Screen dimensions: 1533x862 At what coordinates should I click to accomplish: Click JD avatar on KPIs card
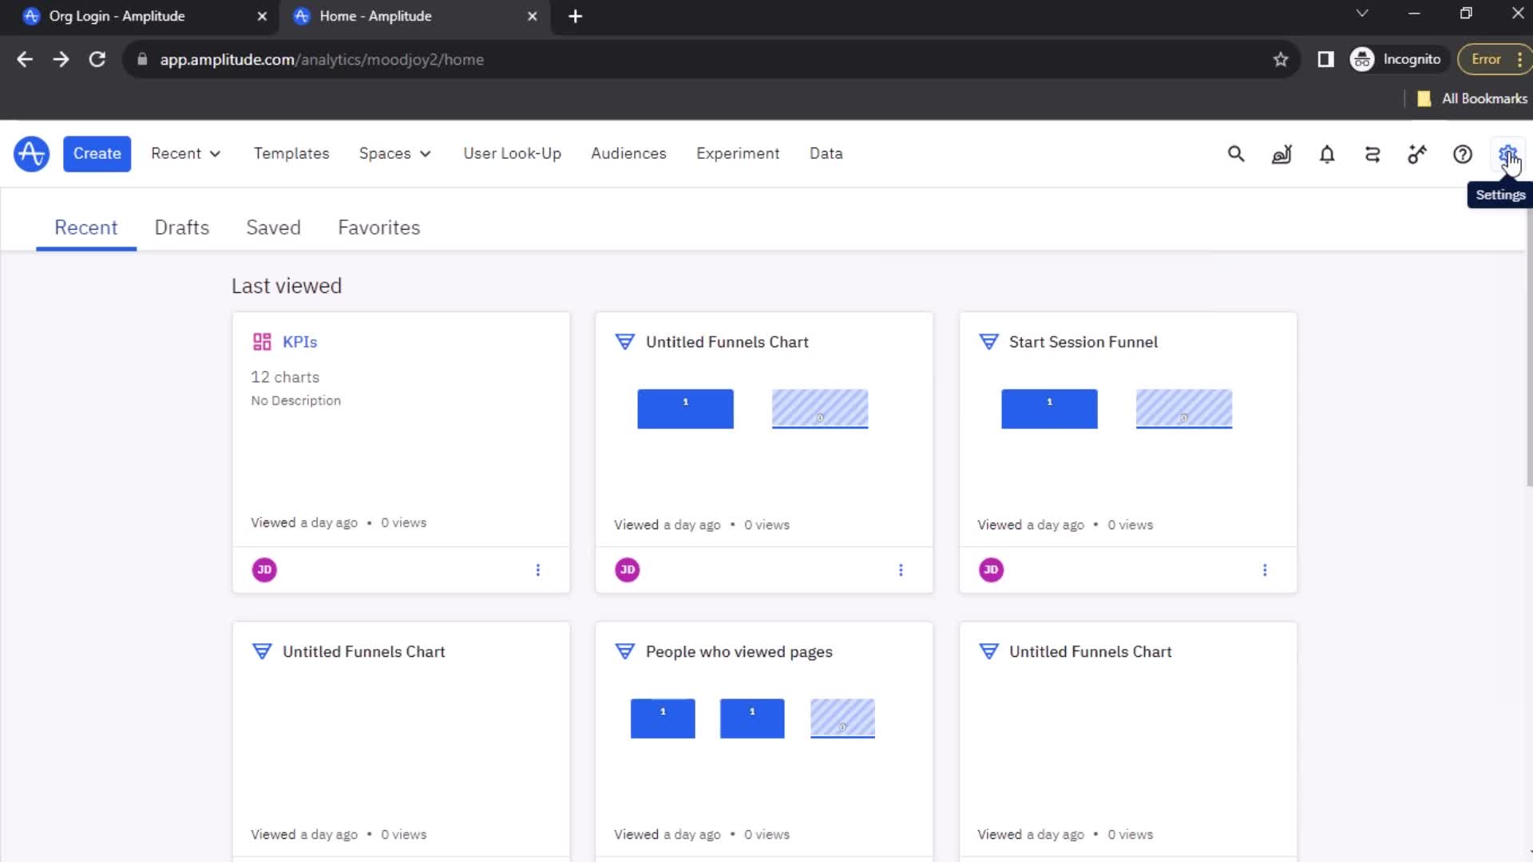pos(264,570)
